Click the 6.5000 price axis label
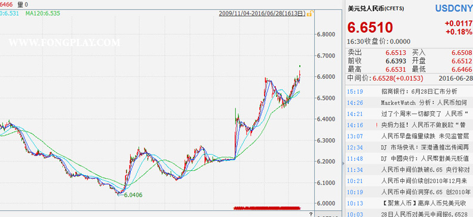 326,98
